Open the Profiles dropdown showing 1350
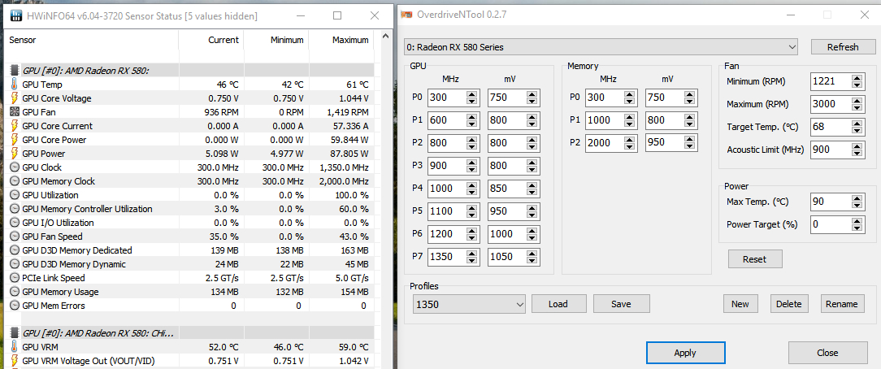Screen dimensions: 881x369 click(469, 304)
